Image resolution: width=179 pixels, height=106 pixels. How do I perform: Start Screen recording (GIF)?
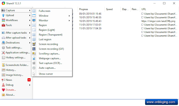(52, 49)
